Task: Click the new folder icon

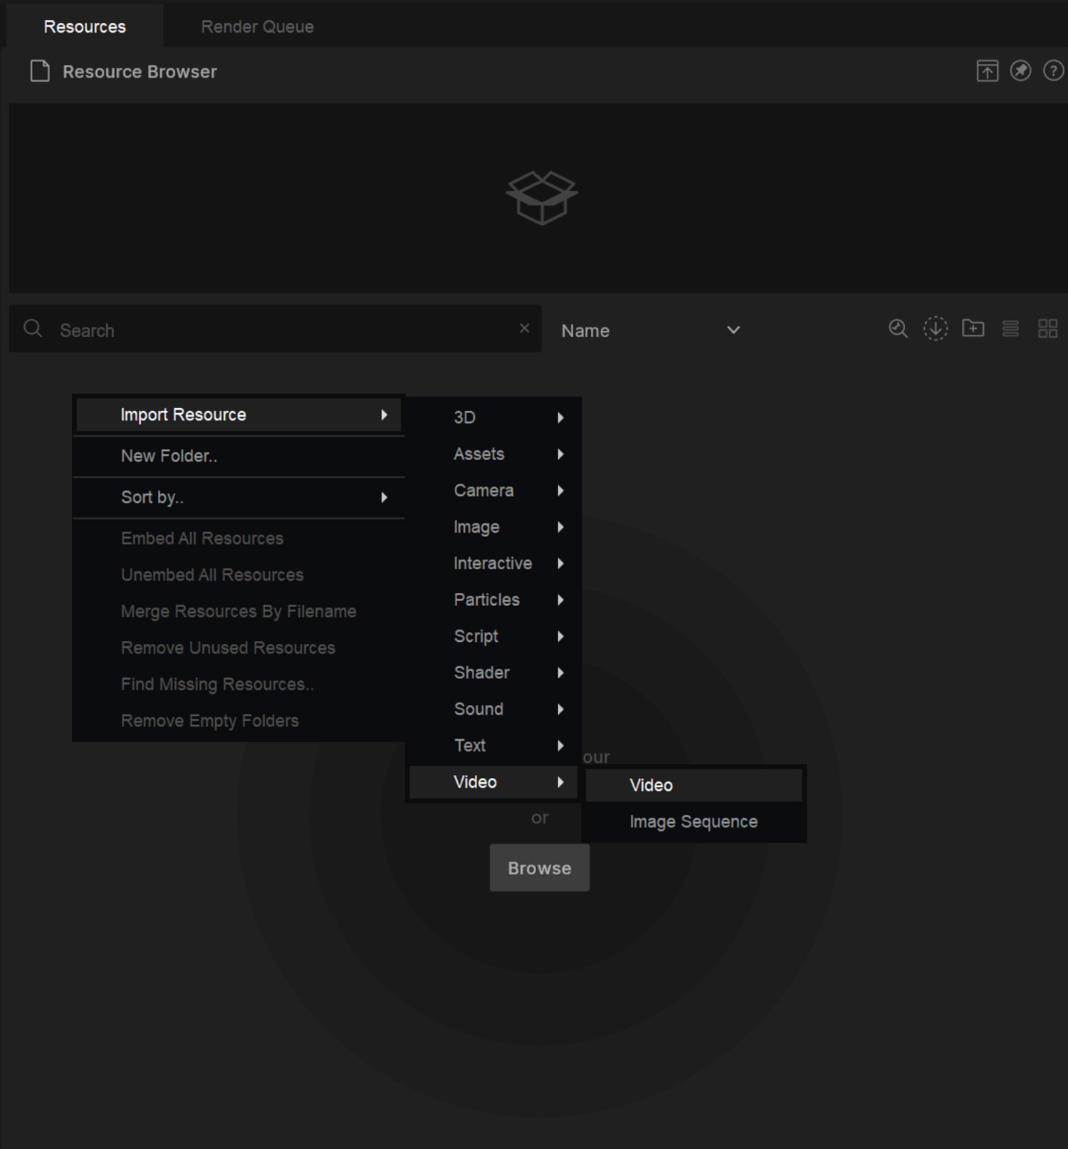Action: (973, 328)
